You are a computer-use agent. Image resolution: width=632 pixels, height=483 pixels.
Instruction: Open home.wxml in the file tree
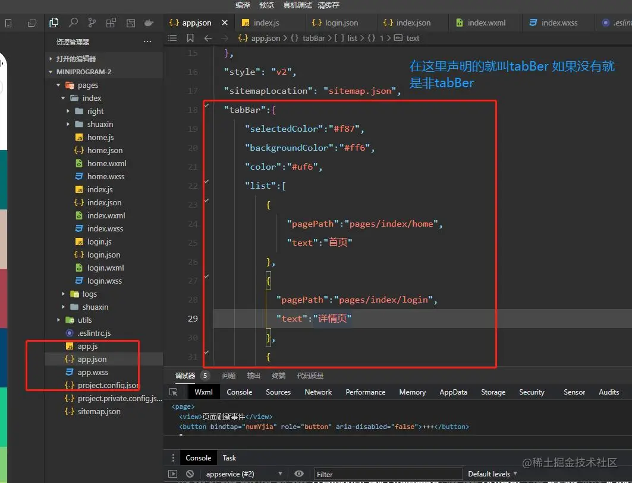click(106, 163)
